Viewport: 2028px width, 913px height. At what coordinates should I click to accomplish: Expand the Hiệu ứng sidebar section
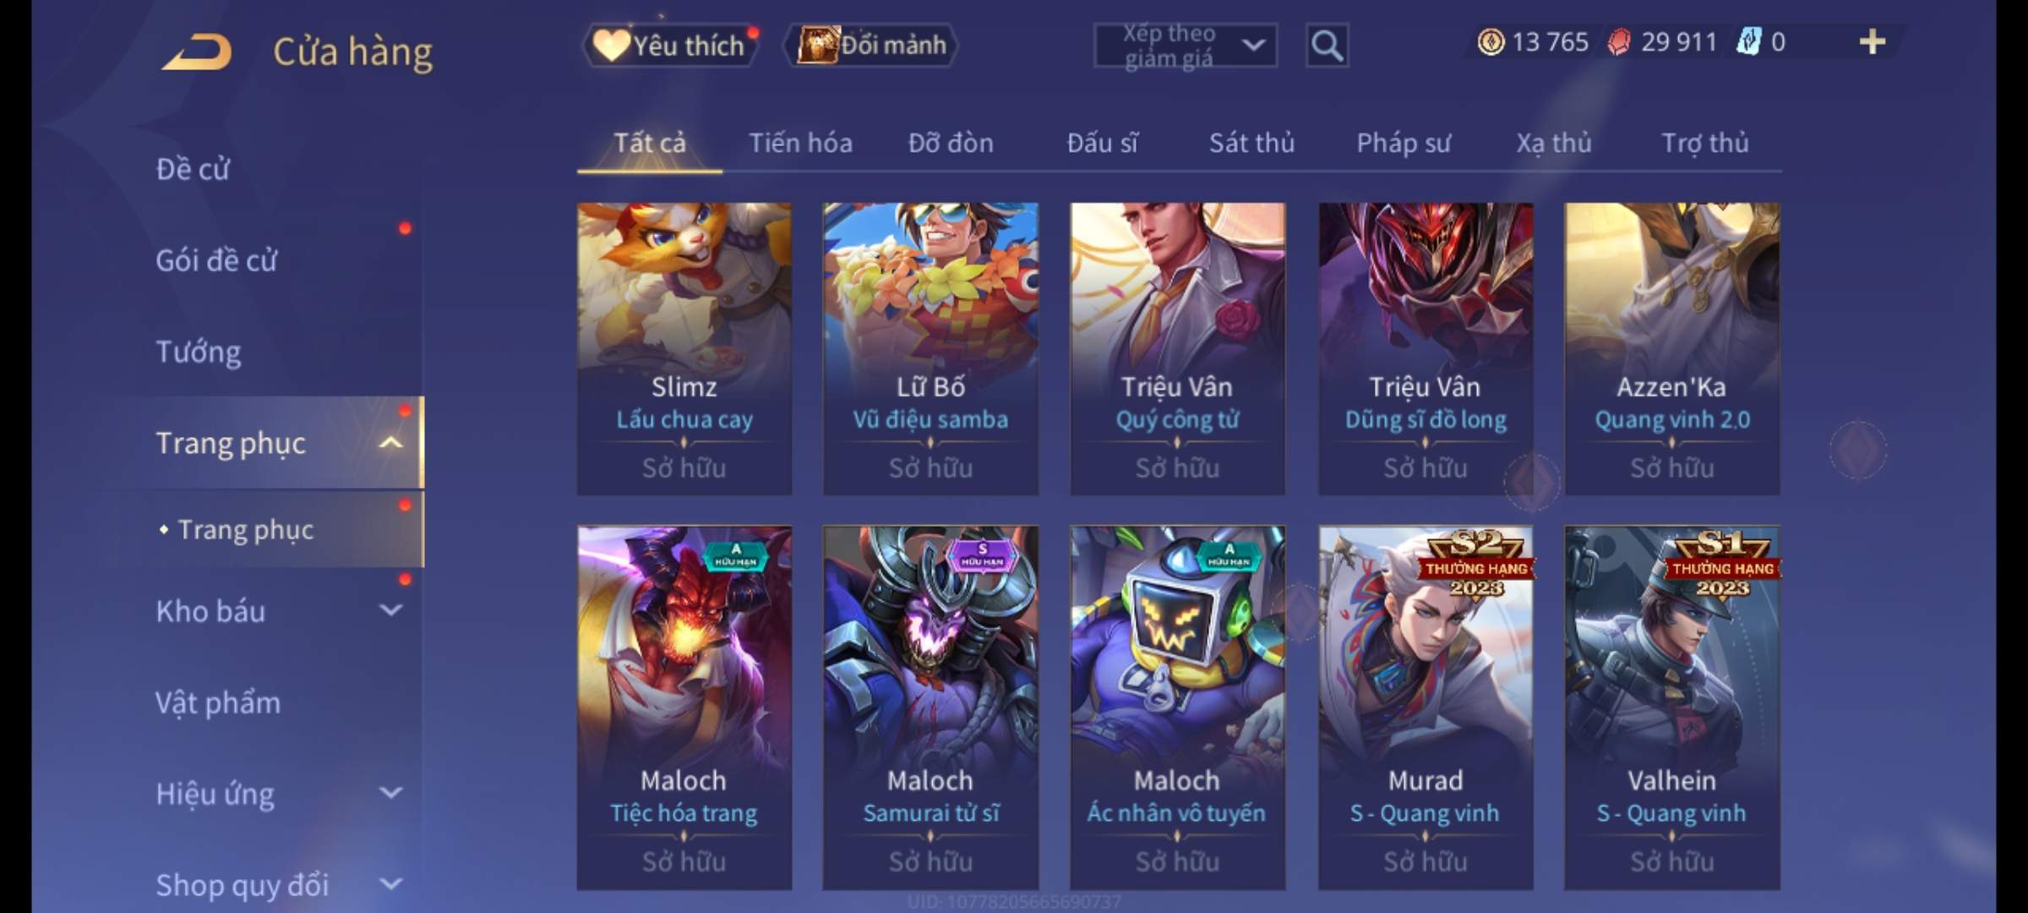point(390,793)
